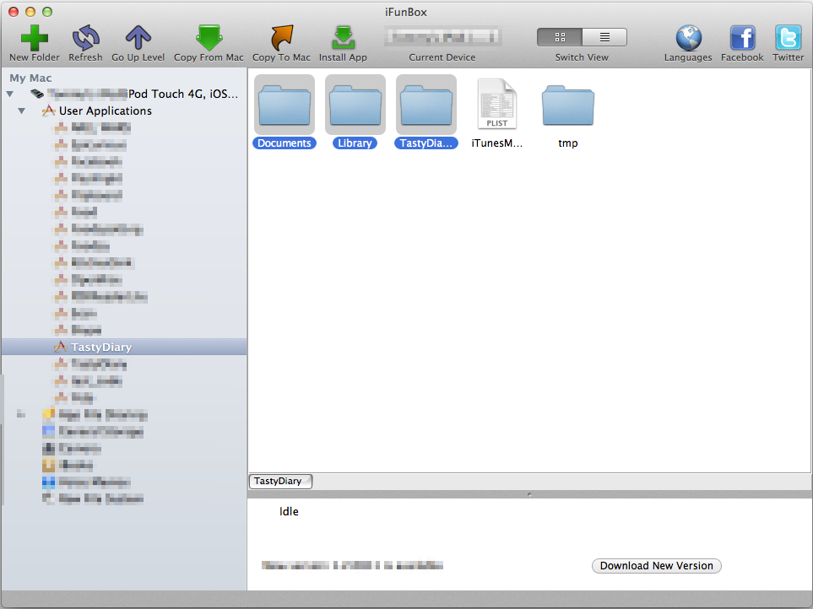
Task: Click the split pane divider handle
Action: [x=529, y=494]
